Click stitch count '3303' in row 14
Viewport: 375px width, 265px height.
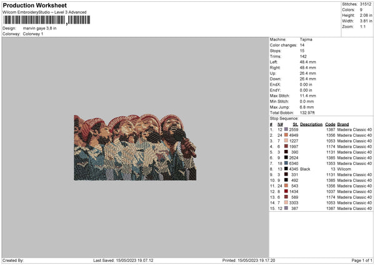point(294,203)
